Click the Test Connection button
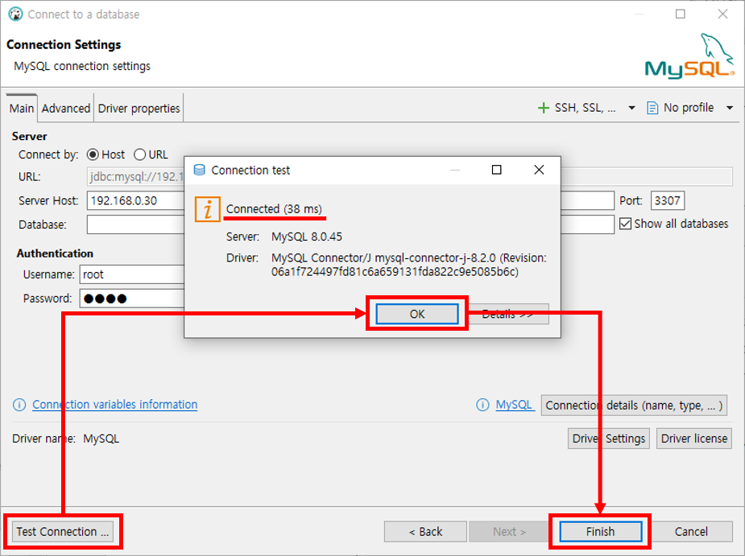Screen dimensions: 745x556 pyautogui.click(x=63, y=531)
